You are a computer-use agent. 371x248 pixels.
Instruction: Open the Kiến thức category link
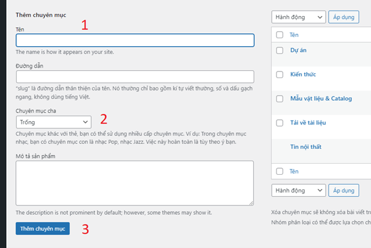point(304,74)
